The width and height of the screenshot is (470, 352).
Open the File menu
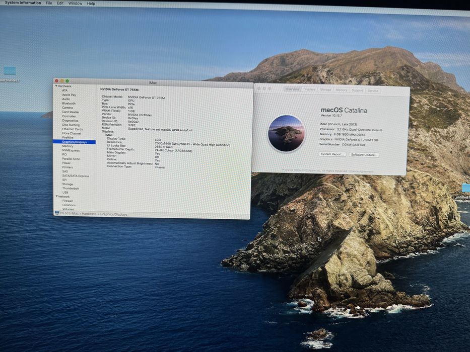[49, 3]
